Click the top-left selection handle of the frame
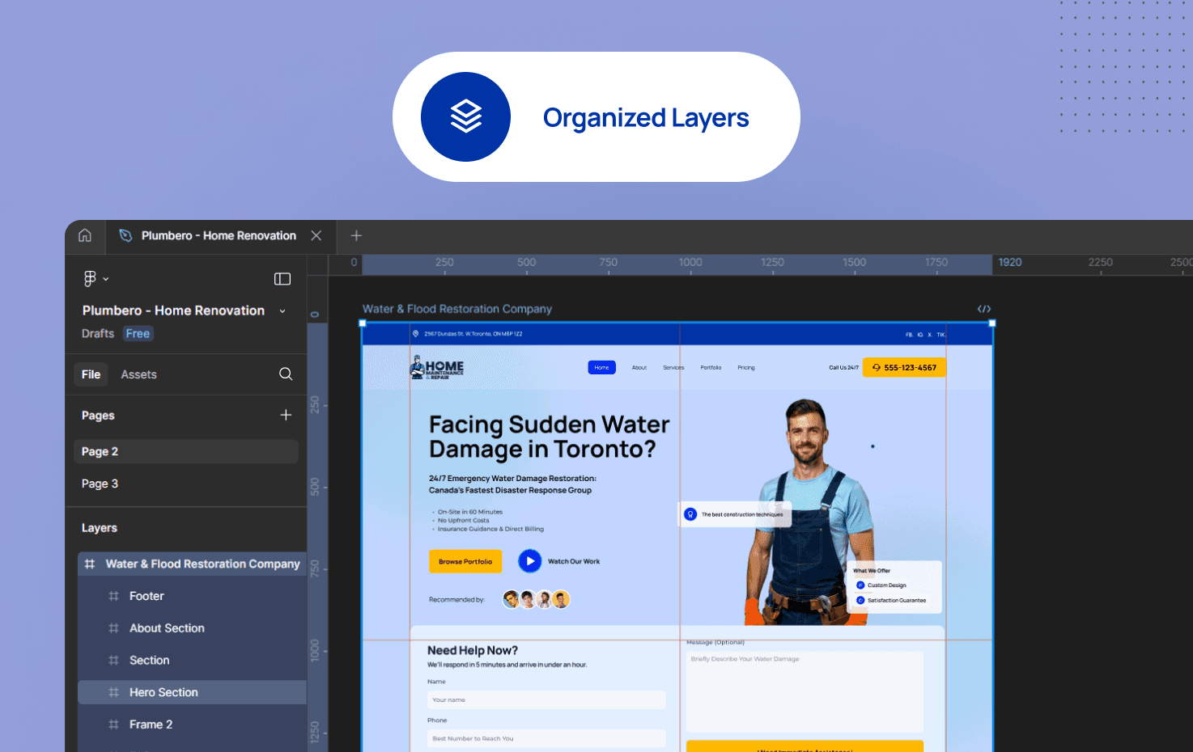This screenshot has height=752, width=1193. (363, 323)
